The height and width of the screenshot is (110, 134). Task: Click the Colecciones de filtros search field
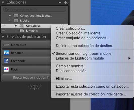(x=35, y=10)
